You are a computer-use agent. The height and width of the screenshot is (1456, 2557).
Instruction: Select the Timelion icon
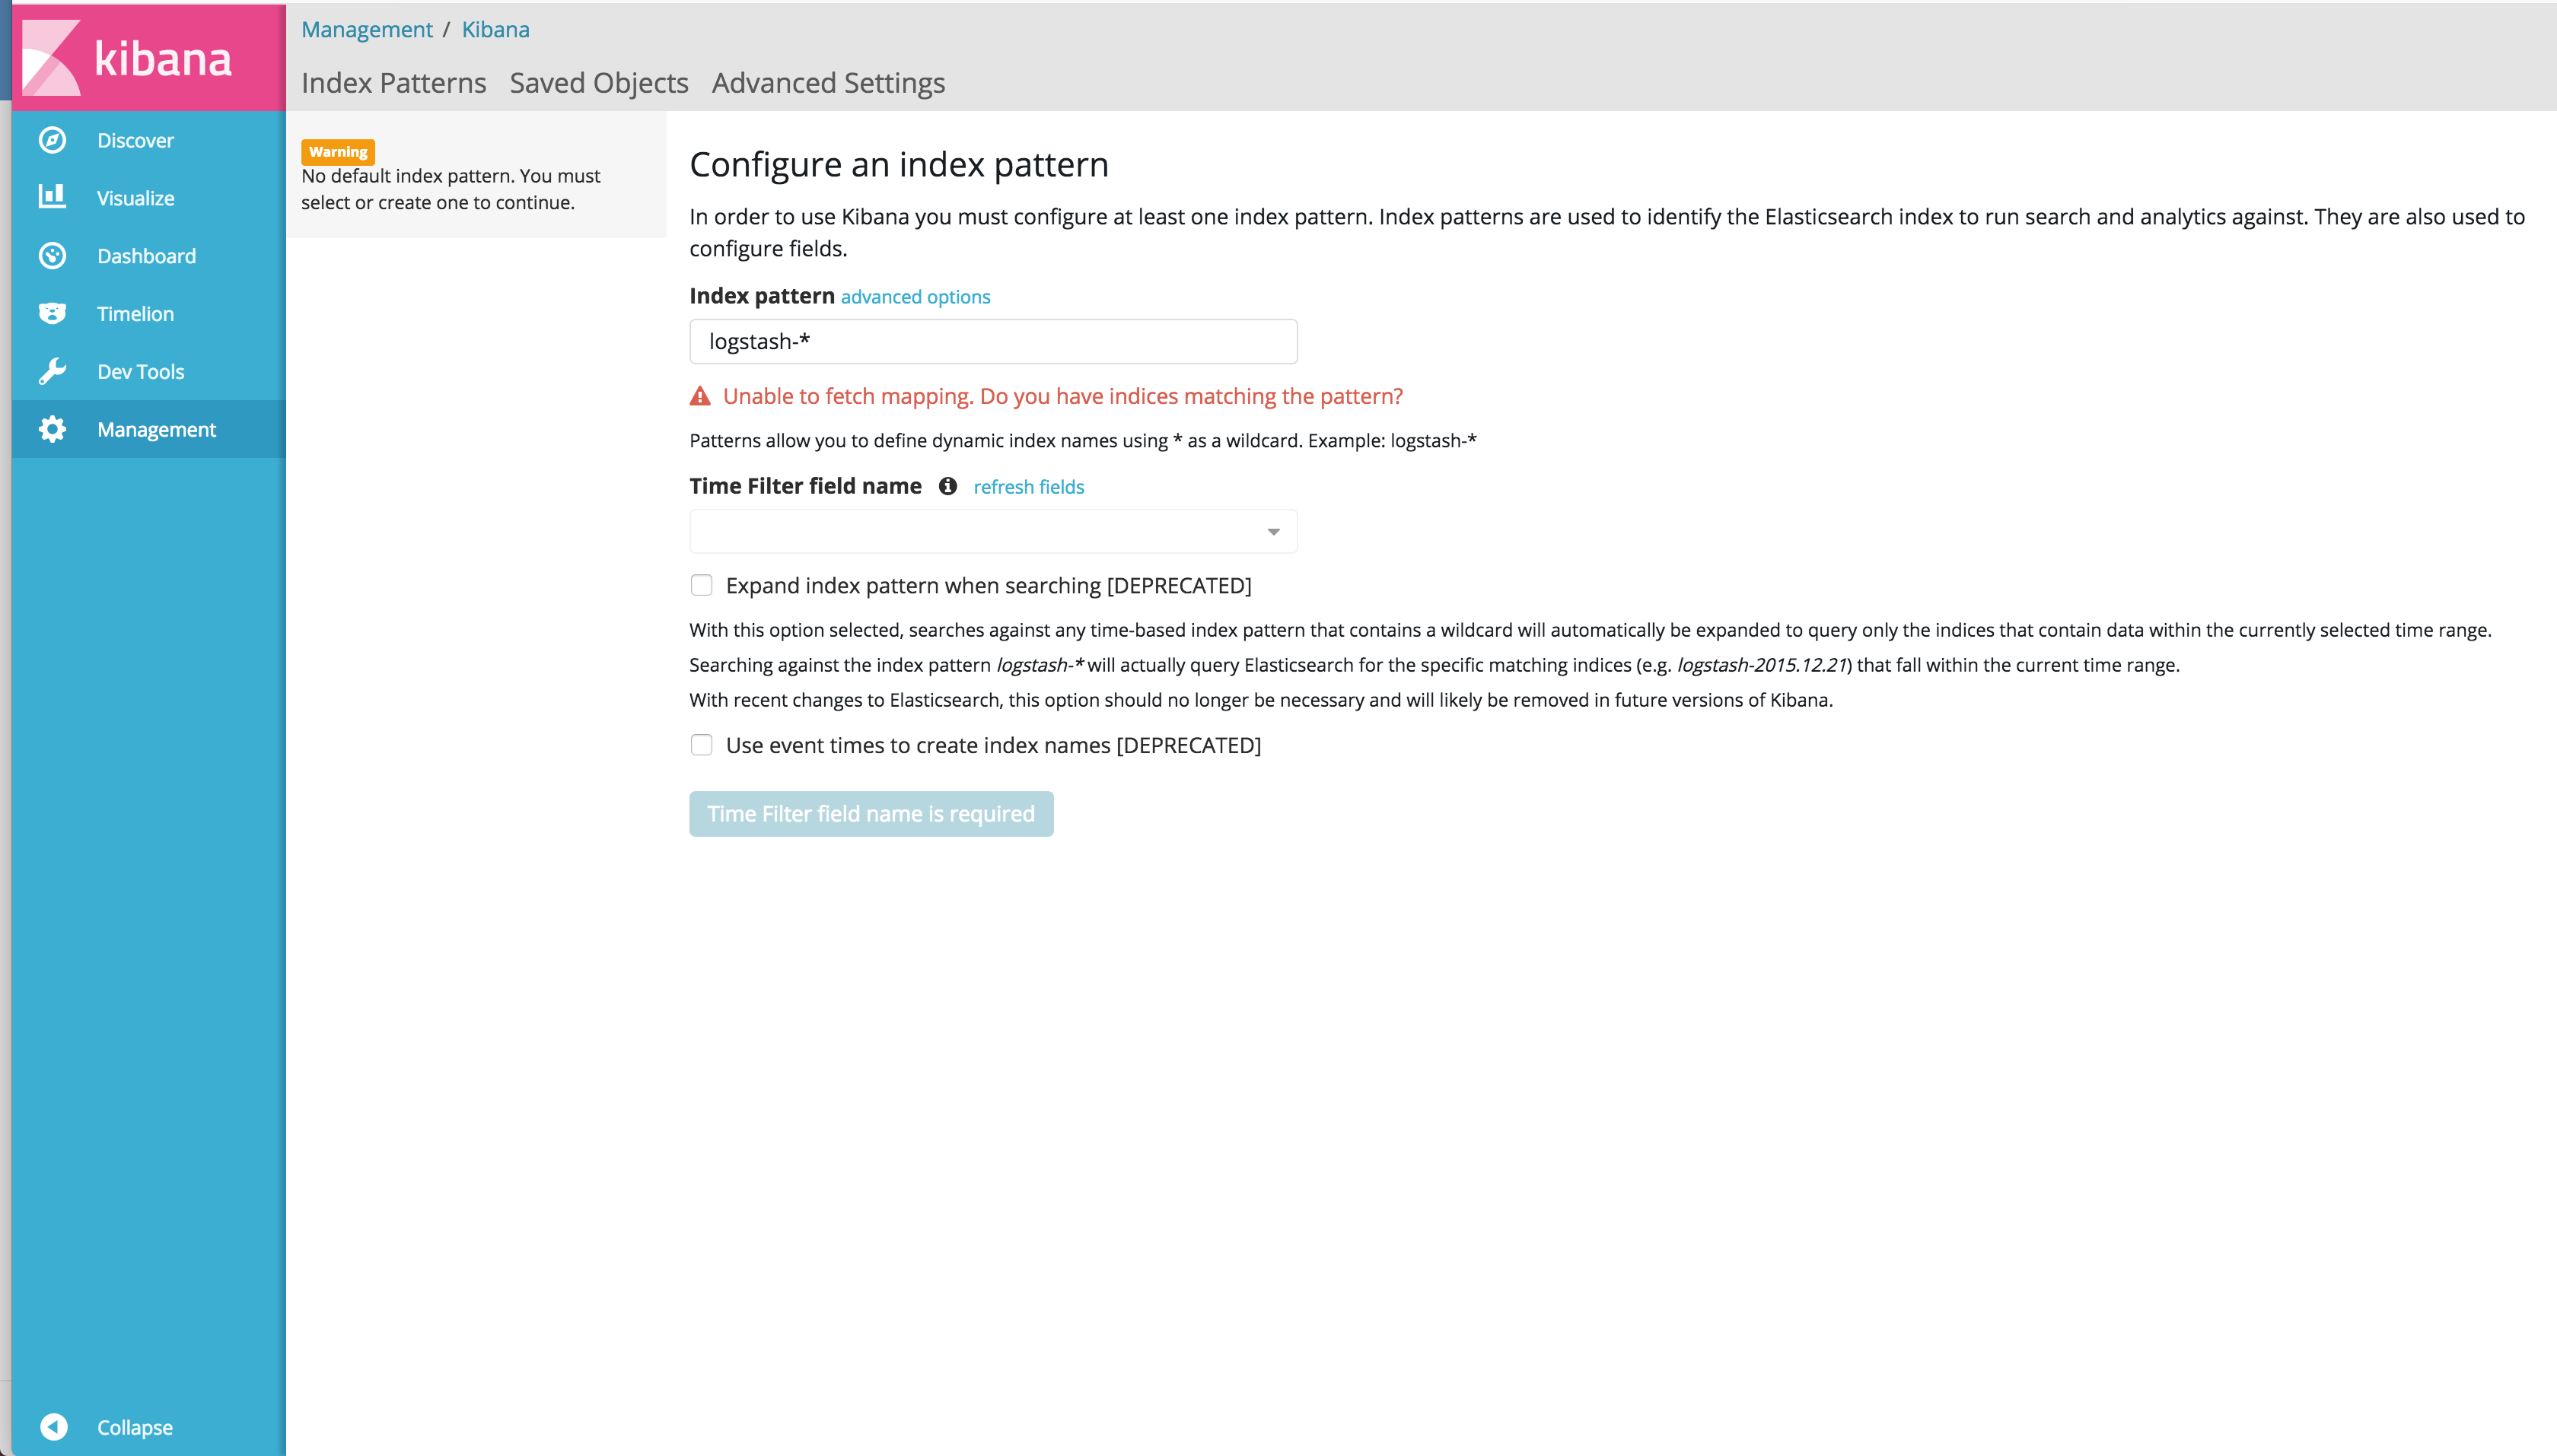[x=51, y=313]
